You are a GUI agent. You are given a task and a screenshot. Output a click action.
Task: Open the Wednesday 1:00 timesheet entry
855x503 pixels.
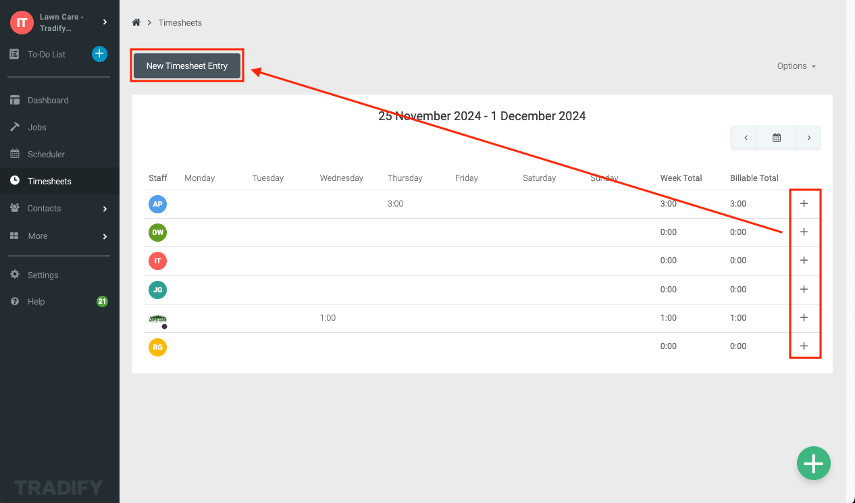click(328, 317)
